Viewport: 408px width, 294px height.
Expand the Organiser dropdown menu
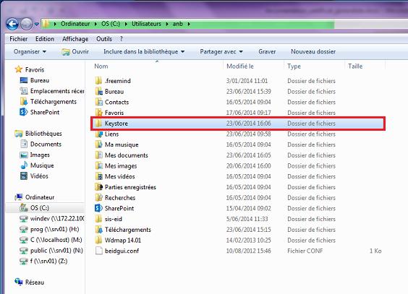pos(30,52)
